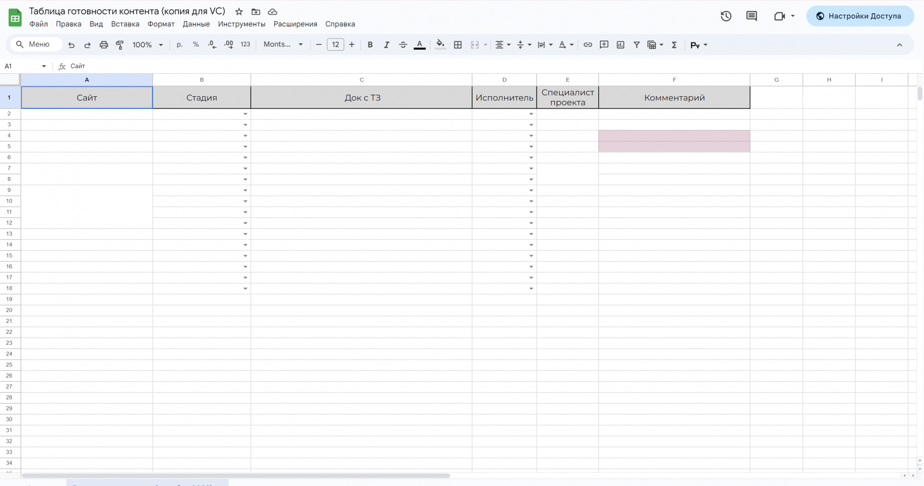Open the Инструменты menu

pos(242,24)
